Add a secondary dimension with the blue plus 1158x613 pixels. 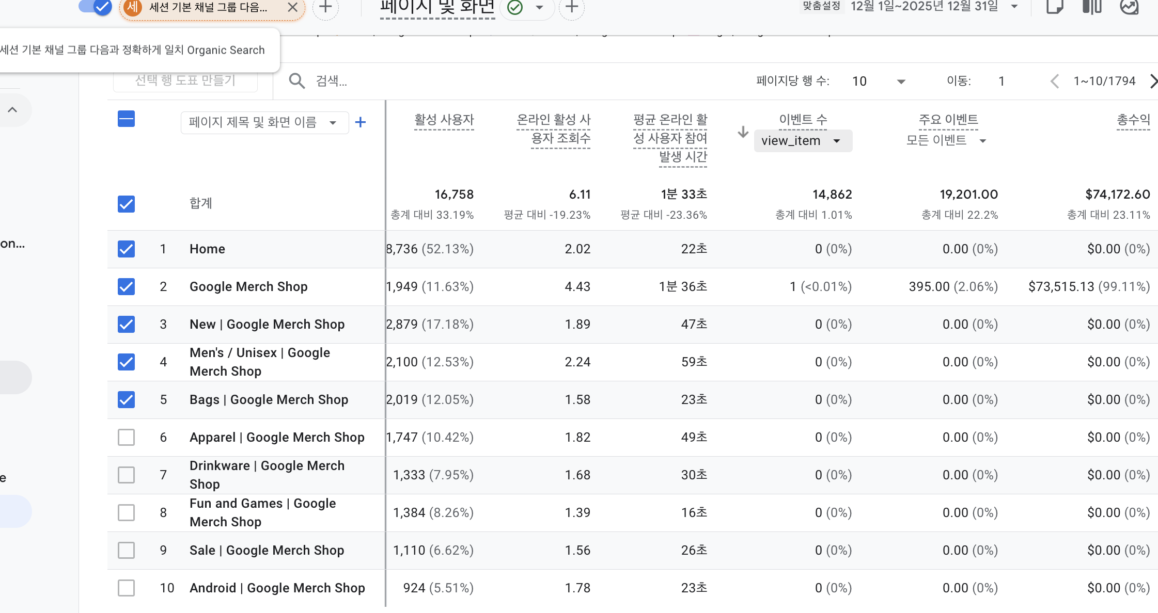tap(361, 122)
